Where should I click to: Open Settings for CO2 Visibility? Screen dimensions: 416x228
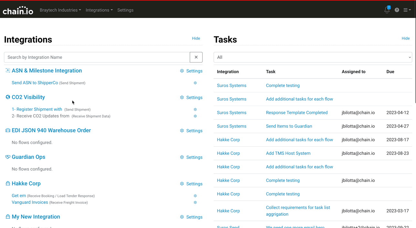click(191, 98)
